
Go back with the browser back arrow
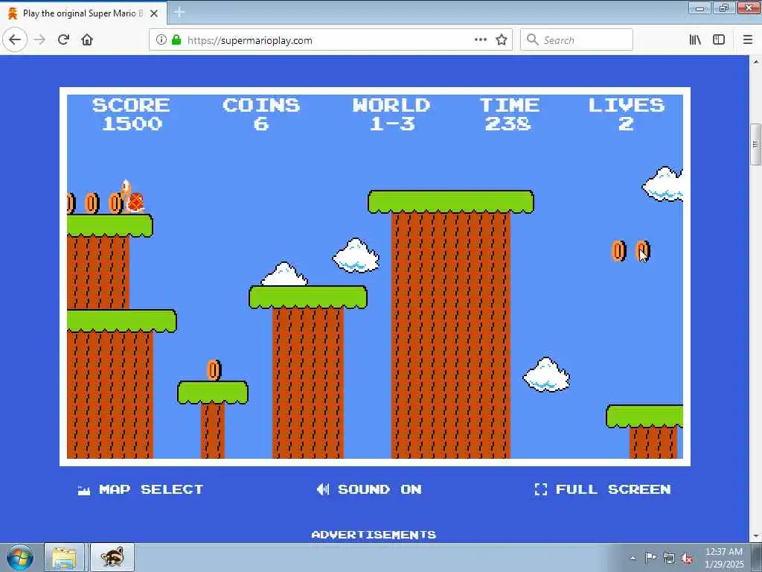click(x=15, y=40)
